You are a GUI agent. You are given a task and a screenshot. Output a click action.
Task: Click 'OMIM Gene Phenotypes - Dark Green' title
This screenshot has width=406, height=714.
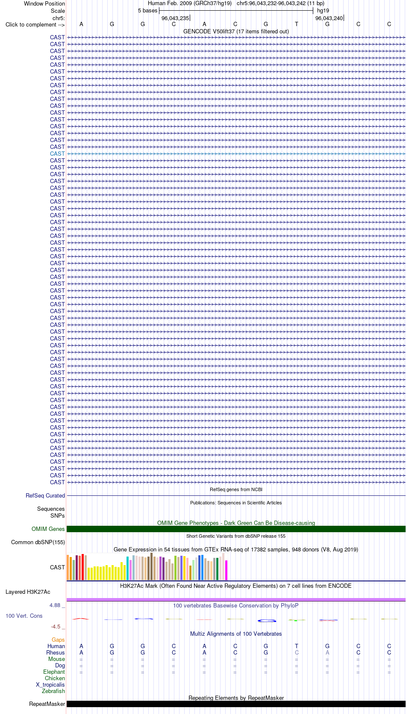pos(236,523)
